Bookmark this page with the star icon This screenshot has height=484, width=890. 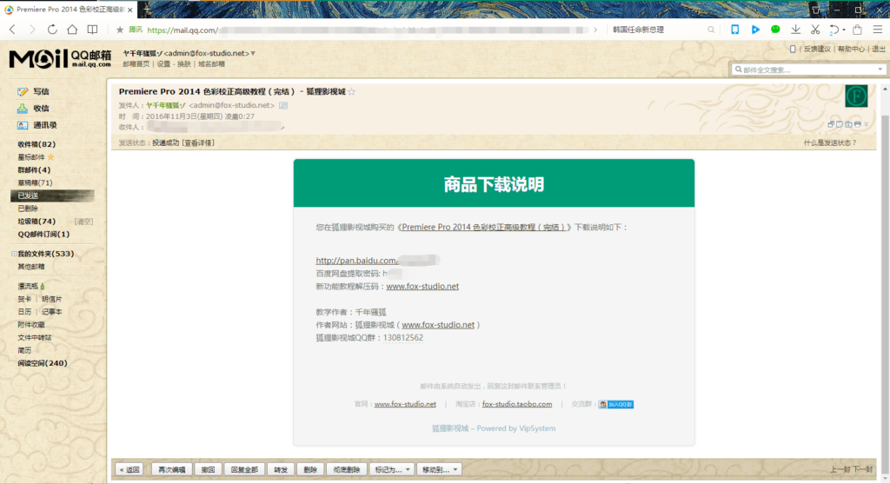pyautogui.click(x=120, y=30)
